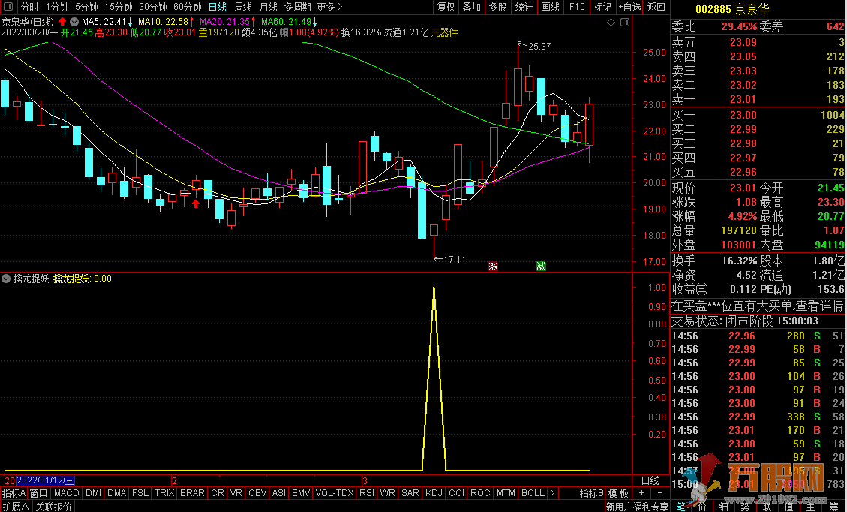The width and height of the screenshot is (847, 512).
Task: Select the DMI indicator tab
Action: tap(94, 493)
